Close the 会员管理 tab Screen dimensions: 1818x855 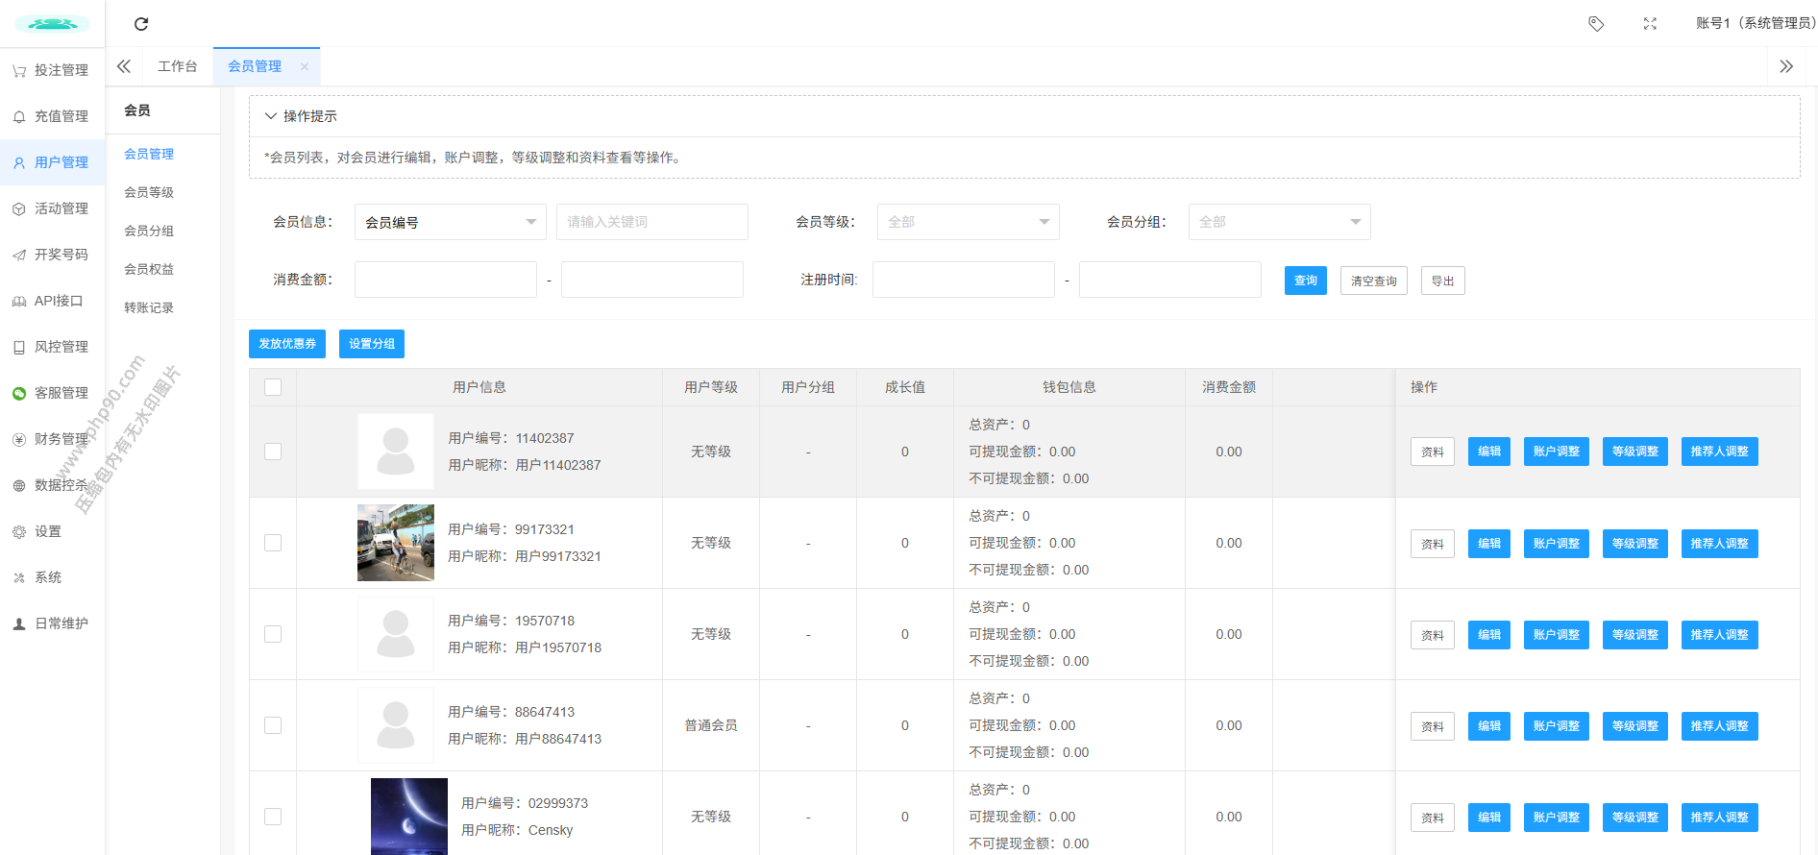coord(305,66)
